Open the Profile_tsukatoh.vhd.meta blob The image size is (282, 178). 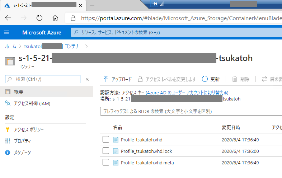click(x=147, y=163)
